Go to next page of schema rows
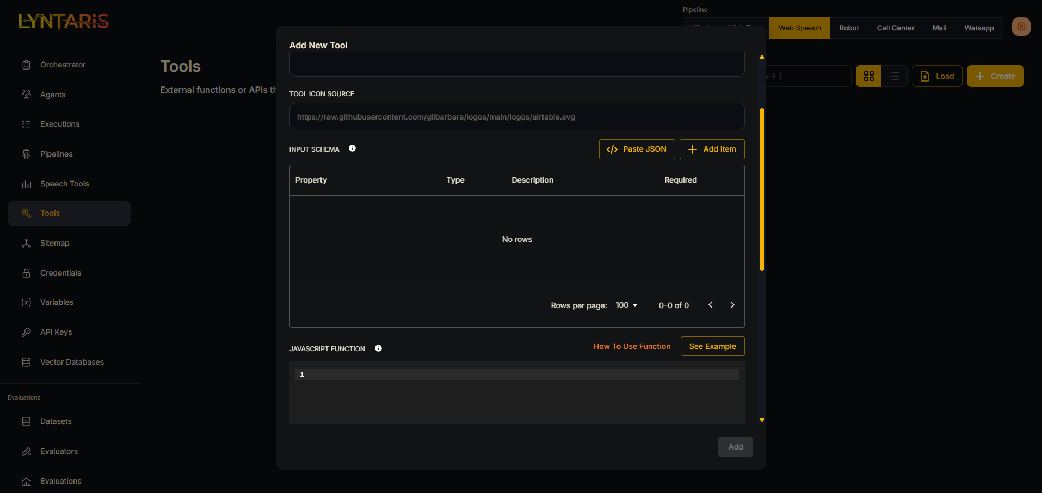The height and width of the screenshot is (493, 1042). (732, 305)
